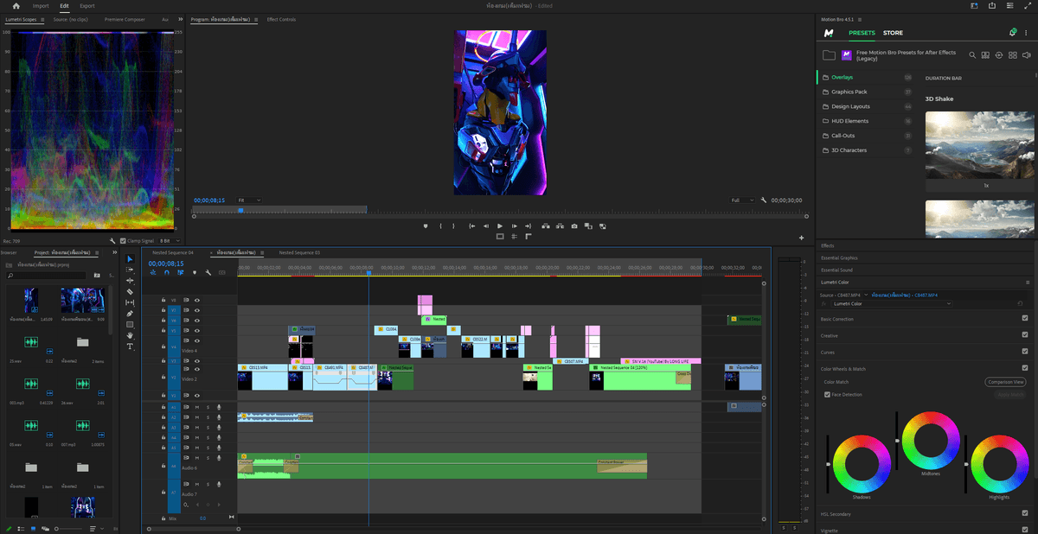Expand the Essential Graphics panel
The height and width of the screenshot is (534, 1038).
839,257
